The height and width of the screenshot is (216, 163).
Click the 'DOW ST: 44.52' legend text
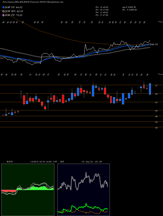point(13,7)
